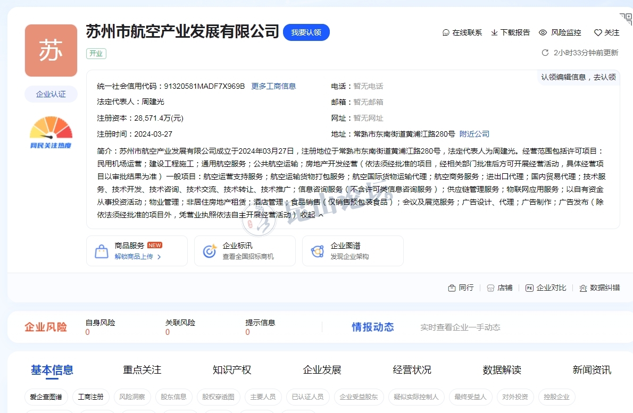
Task: Click the enterprise bidding icon
Action: click(x=210, y=251)
